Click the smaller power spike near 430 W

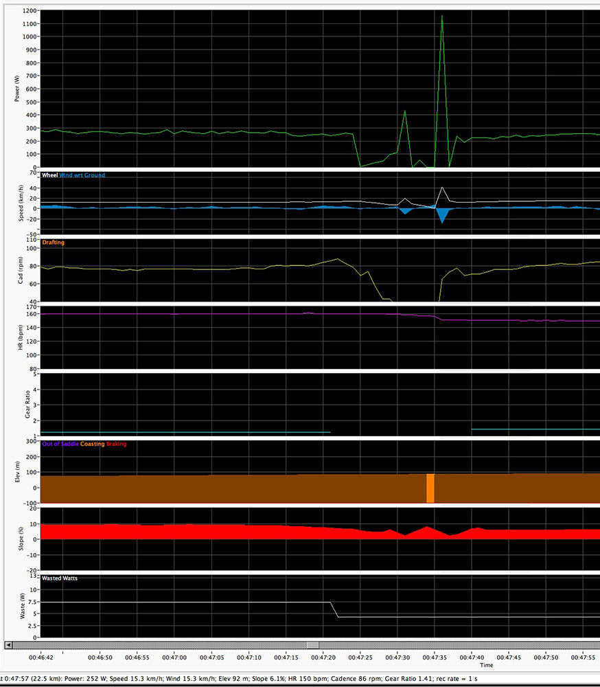coord(405,111)
